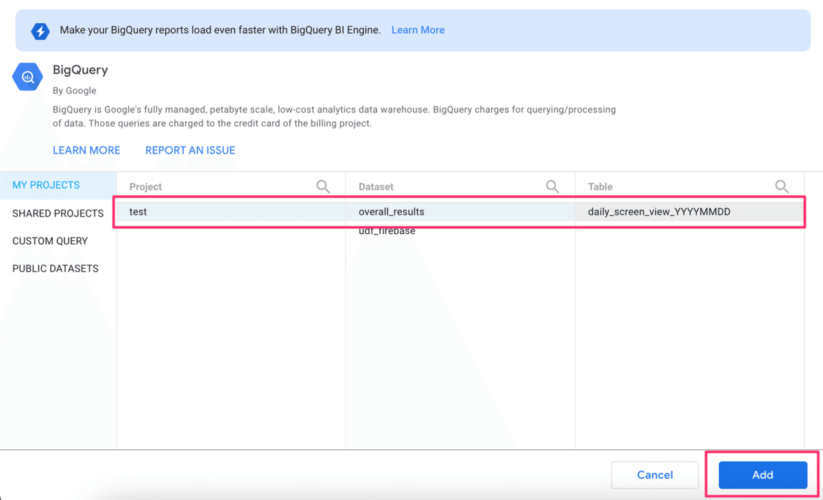Select the udf_firebase dataset

click(387, 232)
